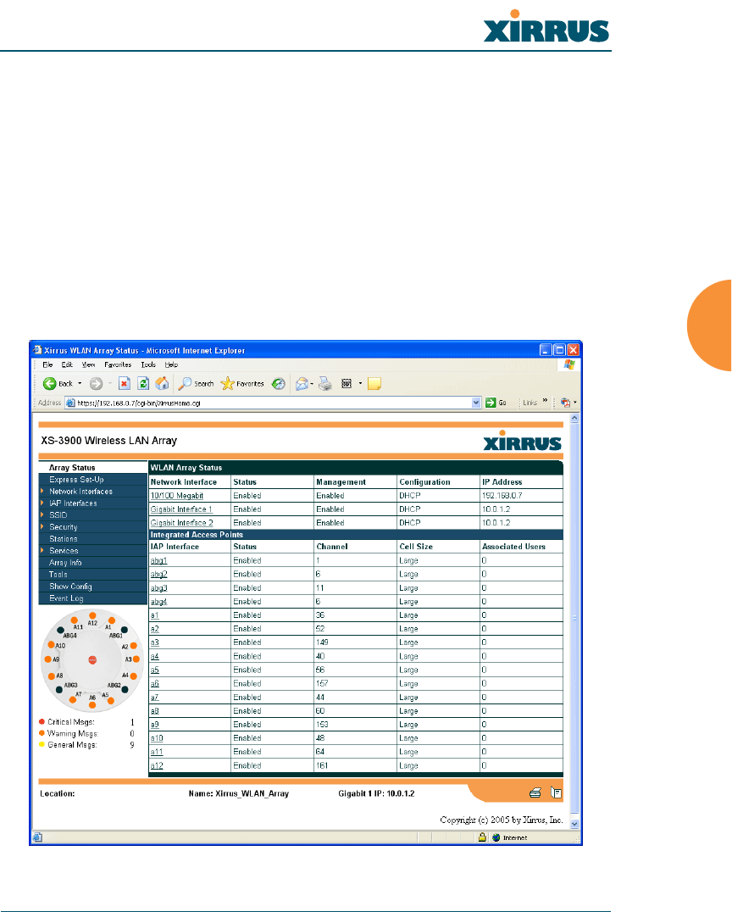Click the center hub of the array diagram
The image size is (732, 912).
click(92, 659)
